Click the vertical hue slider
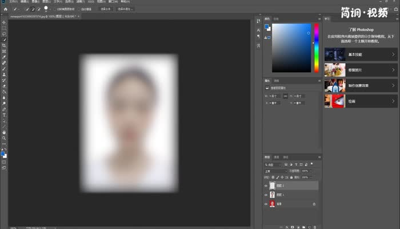This screenshot has height=229, width=400. (316, 49)
